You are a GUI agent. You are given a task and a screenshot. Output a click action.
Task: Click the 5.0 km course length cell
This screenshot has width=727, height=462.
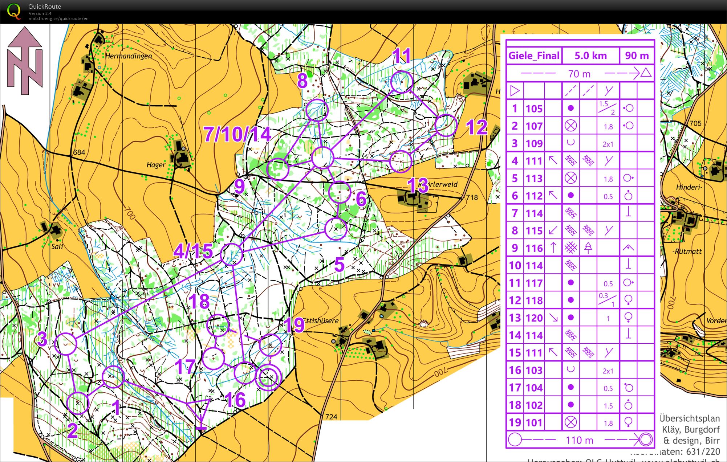[x=590, y=56]
